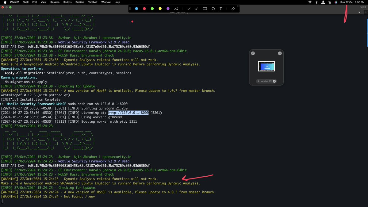The width and height of the screenshot is (368, 207).
Task: Click the 15:23:38 Checking for Update line
Action: (49, 86)
